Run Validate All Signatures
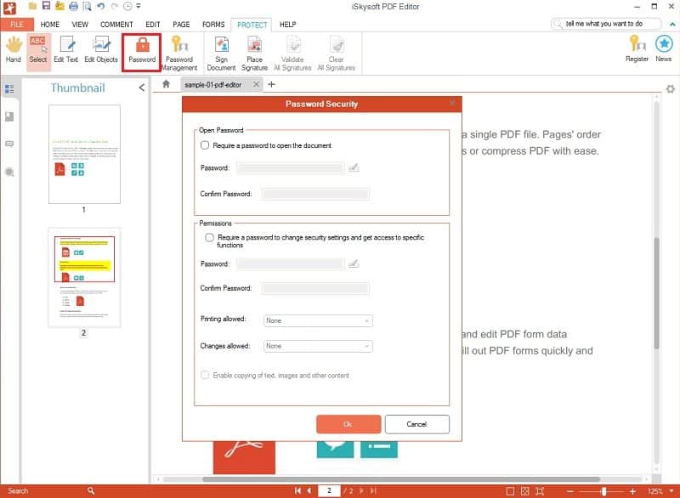Image resolution: width=680 pixels, height=498 pixels. tap(292, 51)
